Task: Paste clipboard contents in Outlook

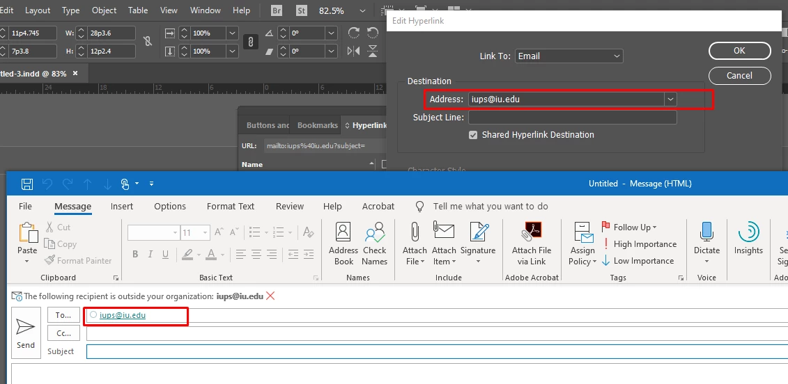Action: pos(27,243)
